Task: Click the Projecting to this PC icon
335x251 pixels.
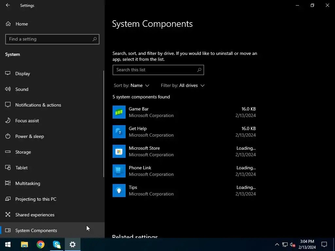Action: pyautogui.click(x=8, y=199)
